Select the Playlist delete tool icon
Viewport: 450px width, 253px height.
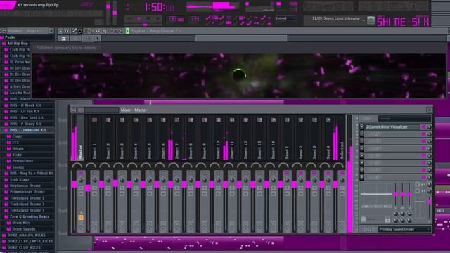point(86,31)
